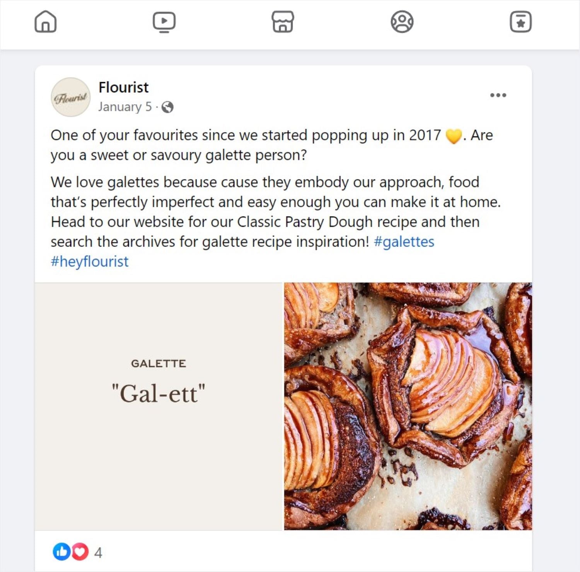Open the #galettes hashtag
Screen dimensions: 580x572
pos(404,242)
